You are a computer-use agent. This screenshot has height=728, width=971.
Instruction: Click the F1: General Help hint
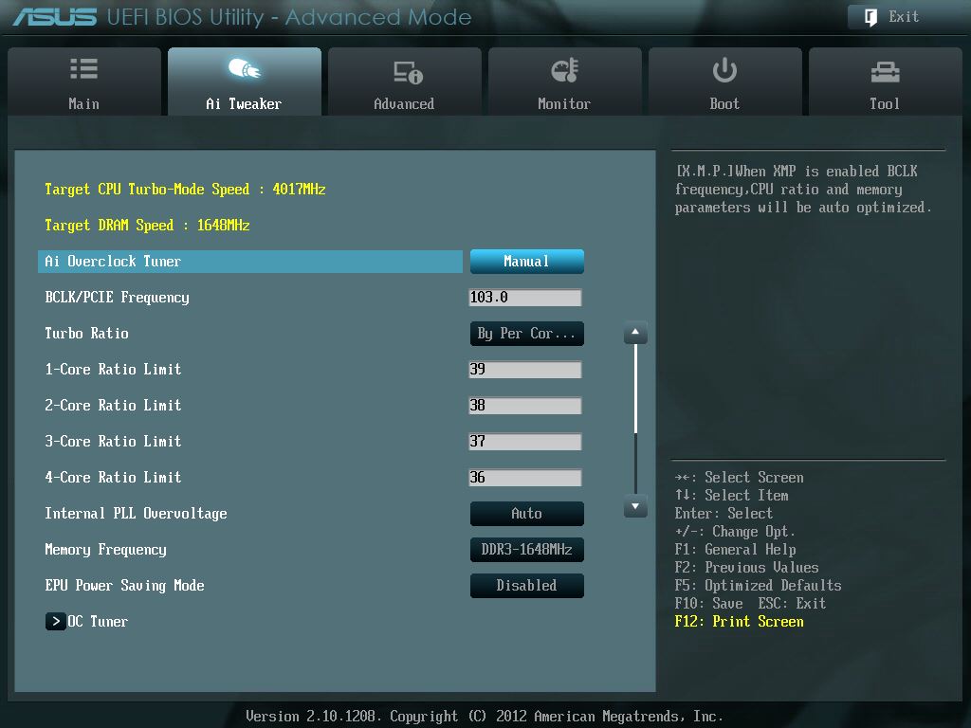[x=736, y=550]
